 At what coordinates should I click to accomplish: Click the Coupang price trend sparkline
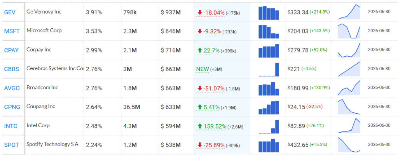[349, 107]
